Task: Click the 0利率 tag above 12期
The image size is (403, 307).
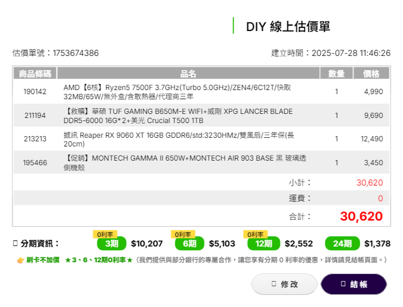Action: coord(255,235)
